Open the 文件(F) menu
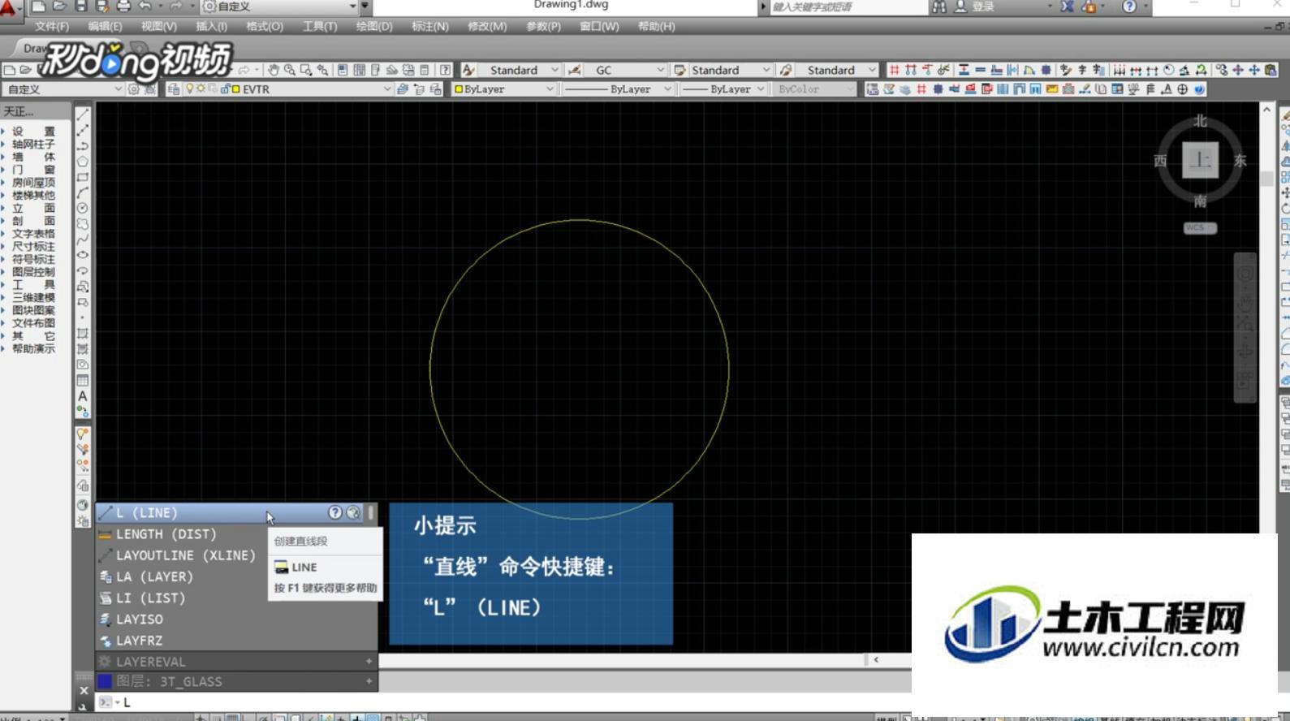The image size is (1290, 721). point(52,26)
